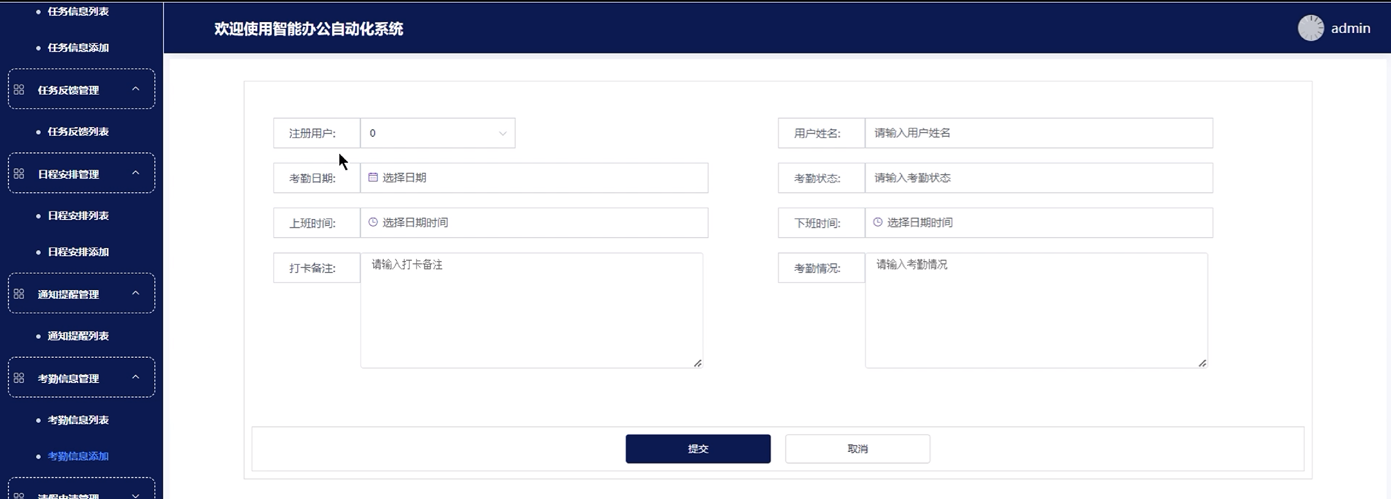Click inside the 打卡备注 text area
Viewport: 1391px width, 499px height.
[x=531, y=310]
